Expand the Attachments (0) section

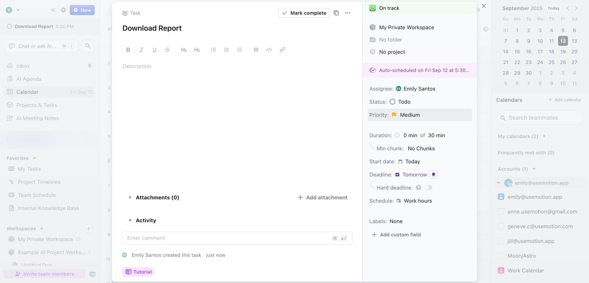point(130,197)
